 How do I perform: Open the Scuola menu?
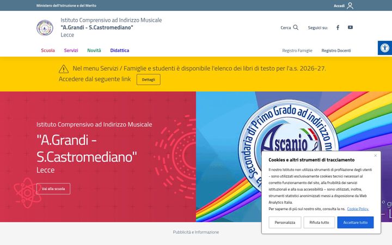48,51
